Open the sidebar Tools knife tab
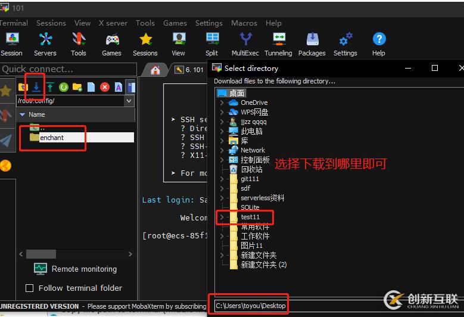Screen dimensions: 464x317 click(x=6, y=116)
